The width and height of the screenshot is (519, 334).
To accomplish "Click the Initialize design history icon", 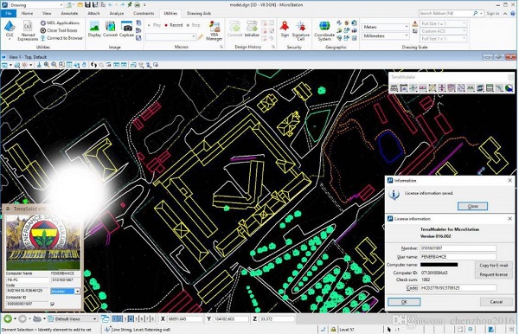I will (252, 29).
